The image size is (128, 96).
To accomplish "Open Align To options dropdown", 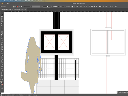I will tap(81, 6).
